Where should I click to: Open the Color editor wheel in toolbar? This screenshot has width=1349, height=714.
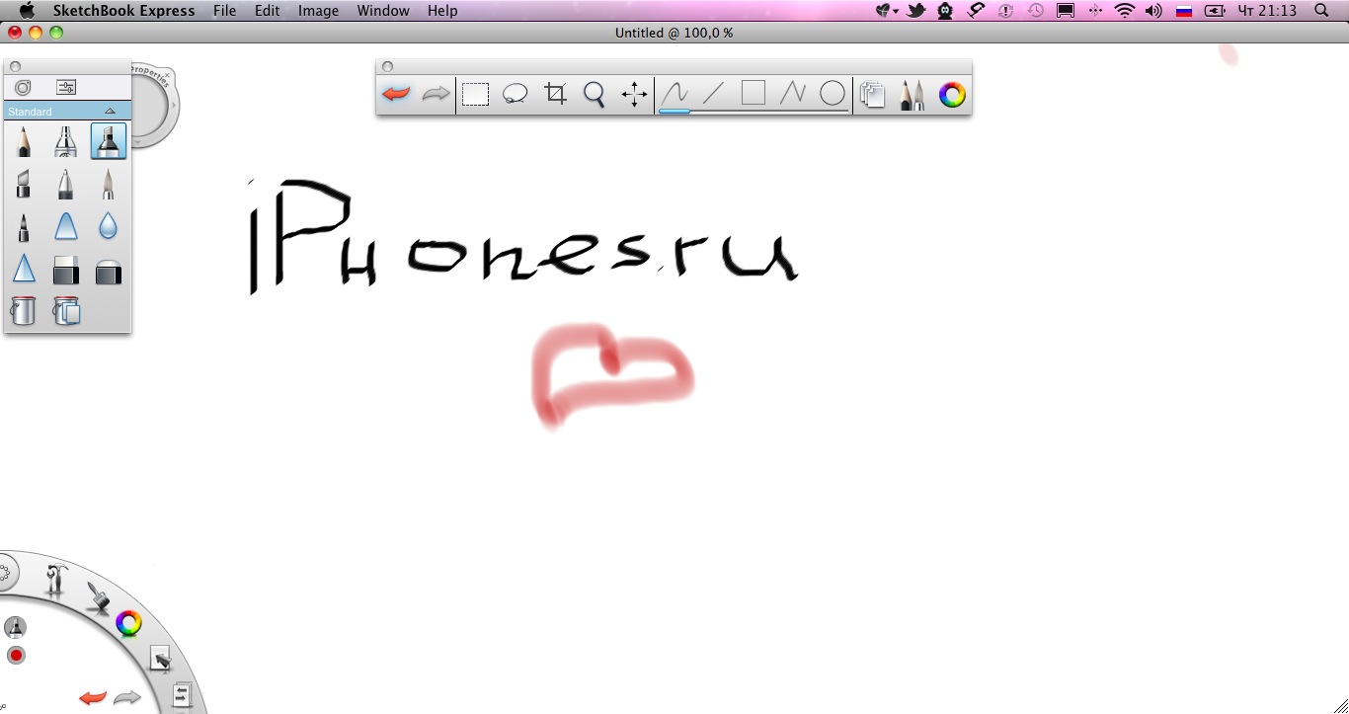tap(952, 95)
